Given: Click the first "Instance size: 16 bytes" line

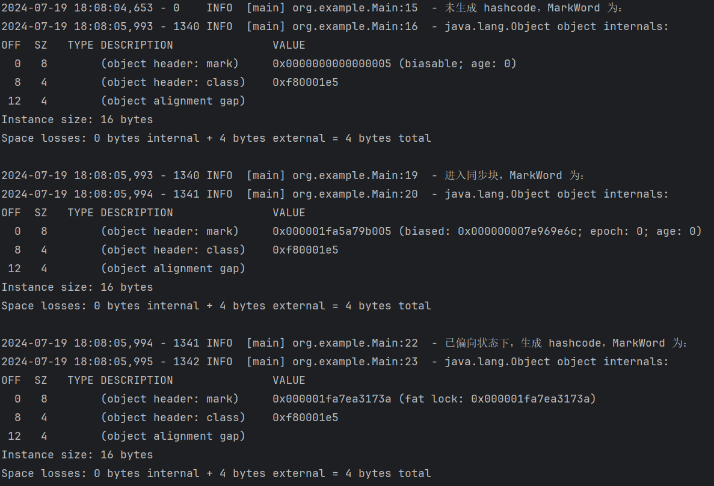Looking at the screenshot, I should (77, 120).
